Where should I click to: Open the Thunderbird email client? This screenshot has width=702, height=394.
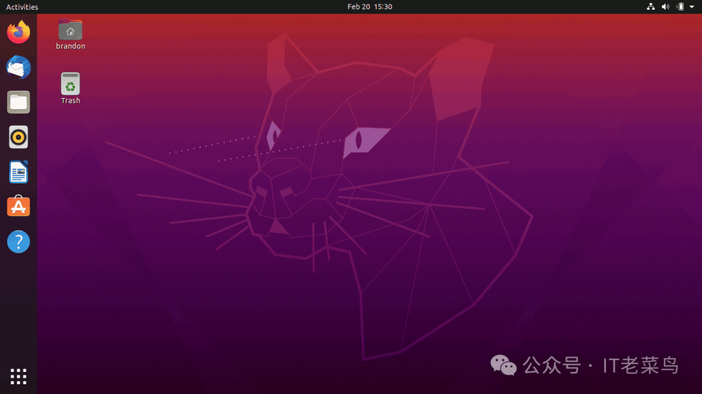click(x=18, y=67)
